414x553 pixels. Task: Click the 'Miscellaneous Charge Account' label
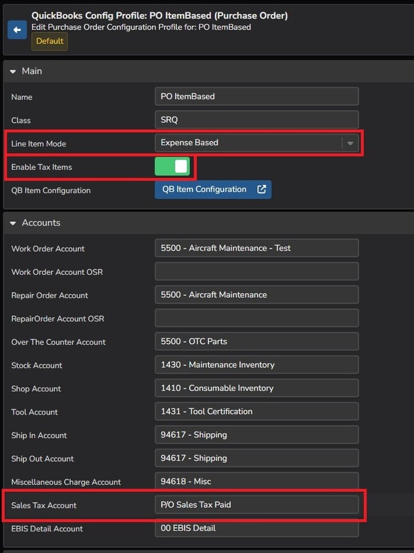(66, 482)
